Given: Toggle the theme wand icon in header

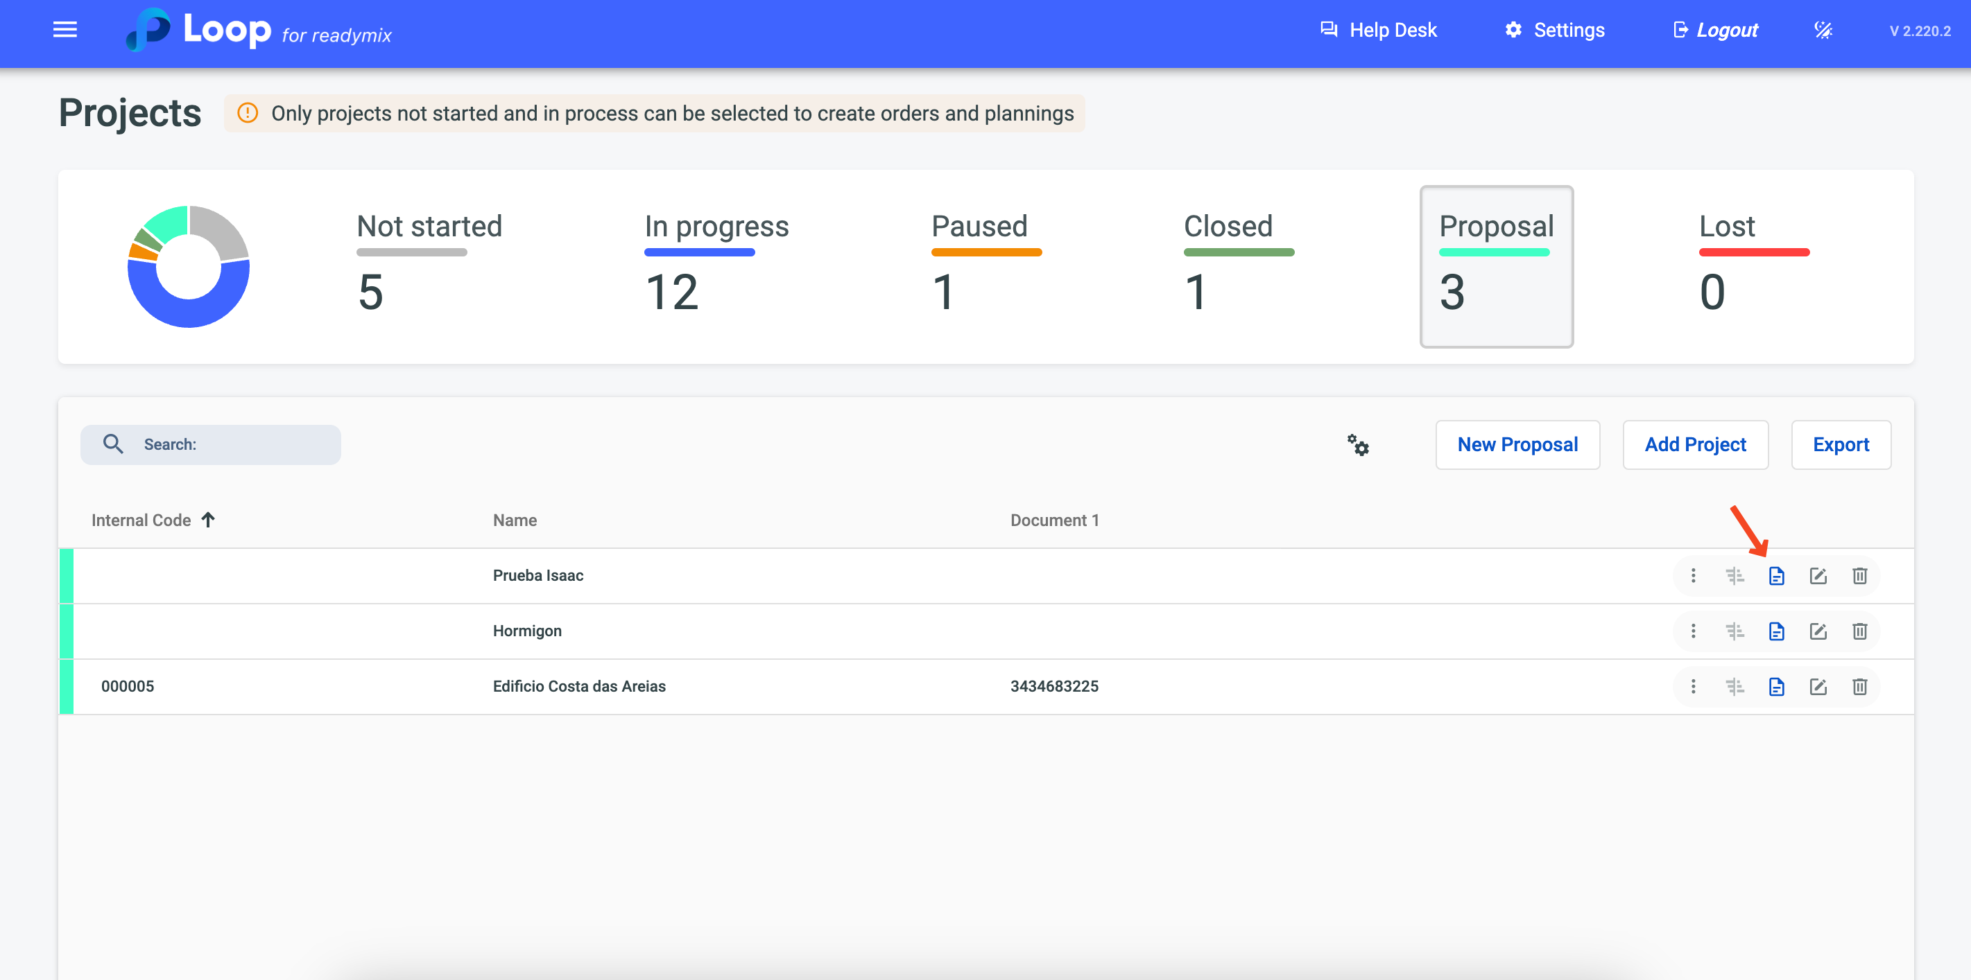Looking at the screenshot, I should 1823,30.
